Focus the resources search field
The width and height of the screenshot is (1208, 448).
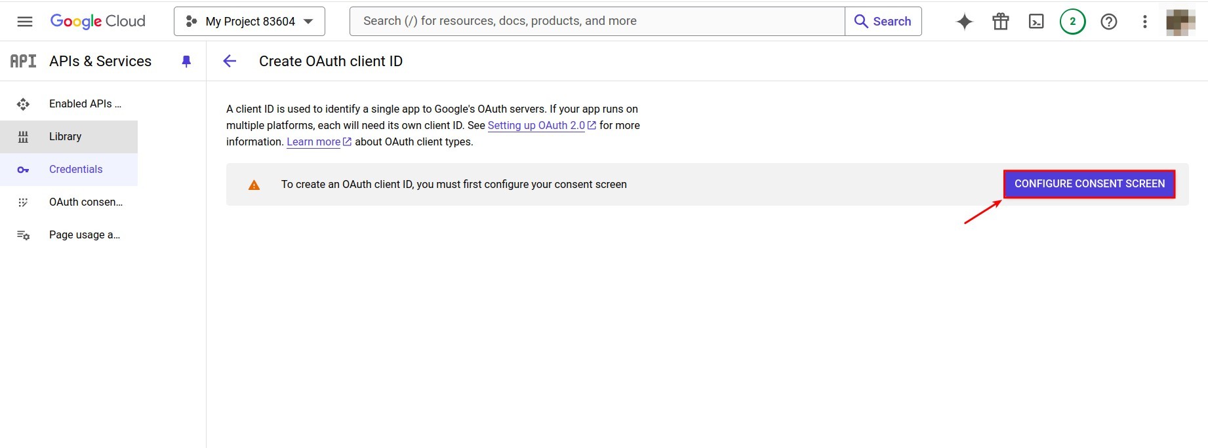pos(597,21)
